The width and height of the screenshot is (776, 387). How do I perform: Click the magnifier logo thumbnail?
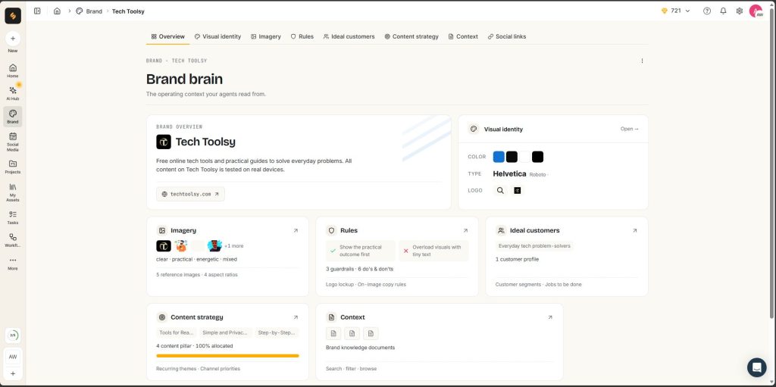(x=500, y=190)
